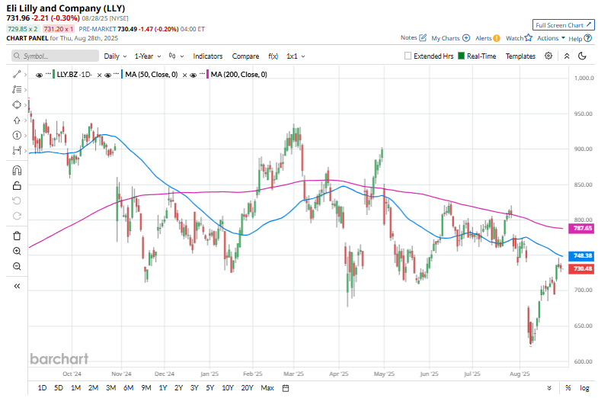This screenshot has width=598, height=398.
Task: Select the 3M time range
Action: coord(110,388)
